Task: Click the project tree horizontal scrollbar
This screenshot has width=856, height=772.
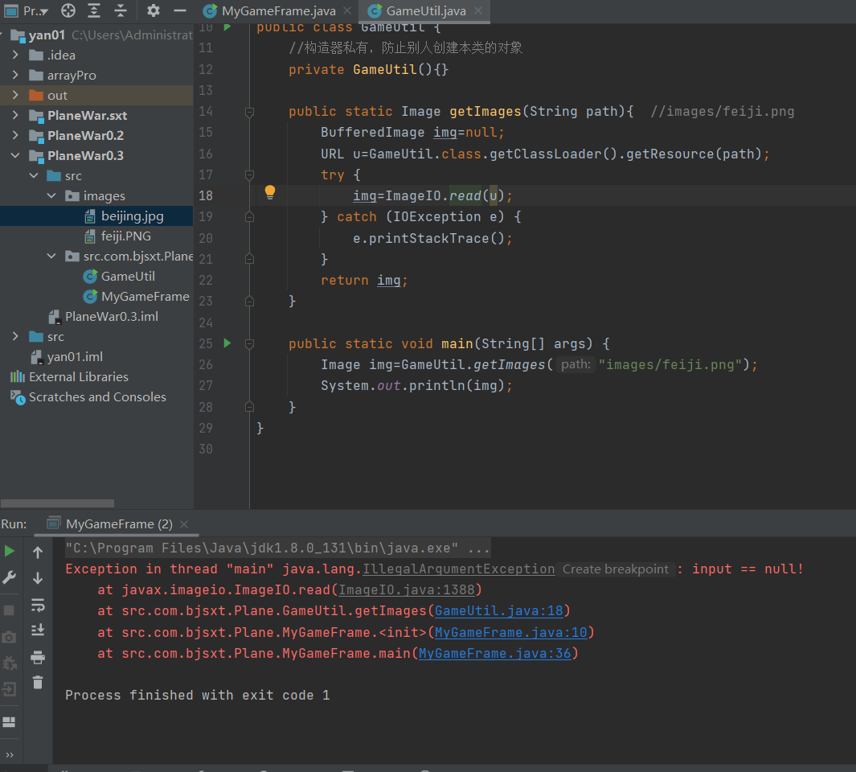Action: click(57, 503)
